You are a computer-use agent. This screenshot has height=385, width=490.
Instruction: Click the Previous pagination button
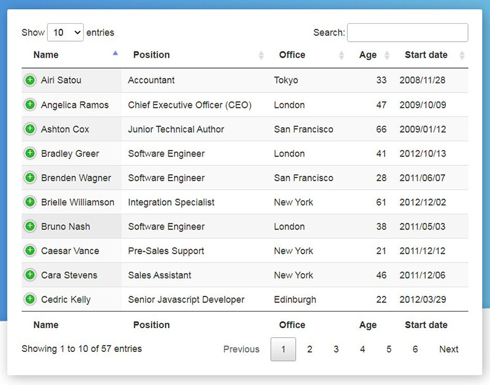(x=241, y=349)
